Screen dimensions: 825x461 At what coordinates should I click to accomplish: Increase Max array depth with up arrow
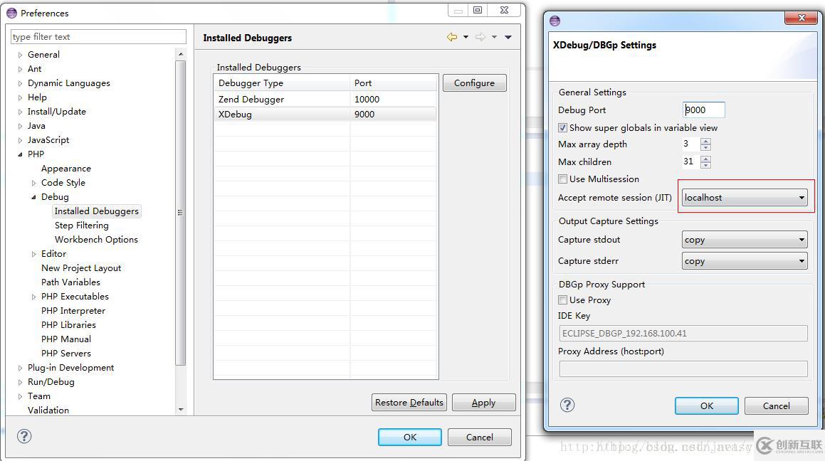click(705, 140)
